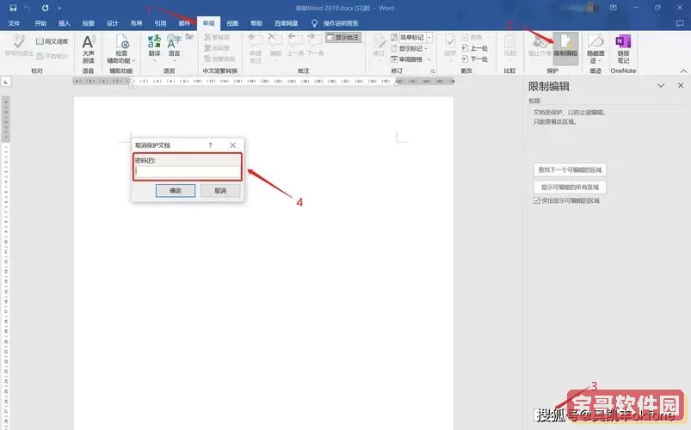Open the 百度网盘 tab

pyautogui.click(x=286, y=23)
